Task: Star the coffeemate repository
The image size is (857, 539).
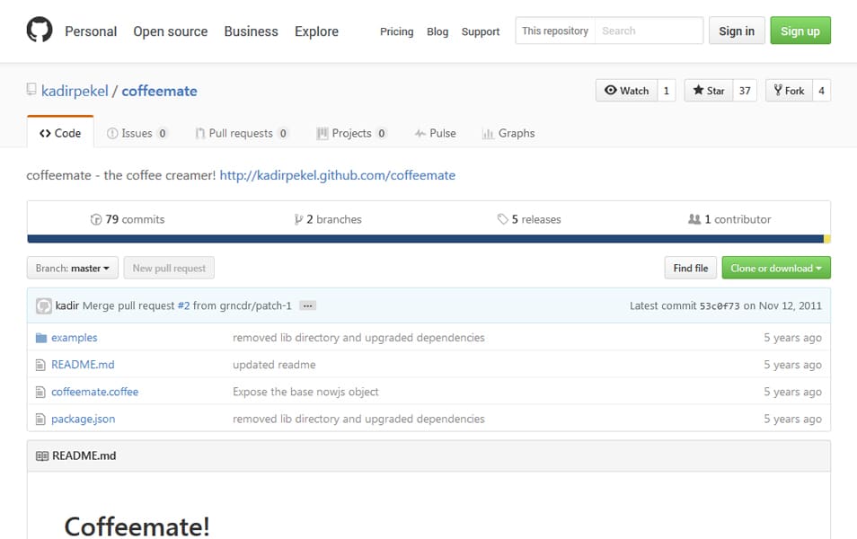Action: click(708, 91)
